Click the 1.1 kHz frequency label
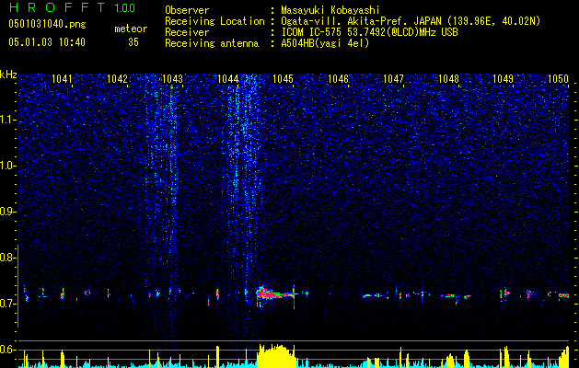The height and width of the screenshot is (368, 579). [x=6, y=120]
